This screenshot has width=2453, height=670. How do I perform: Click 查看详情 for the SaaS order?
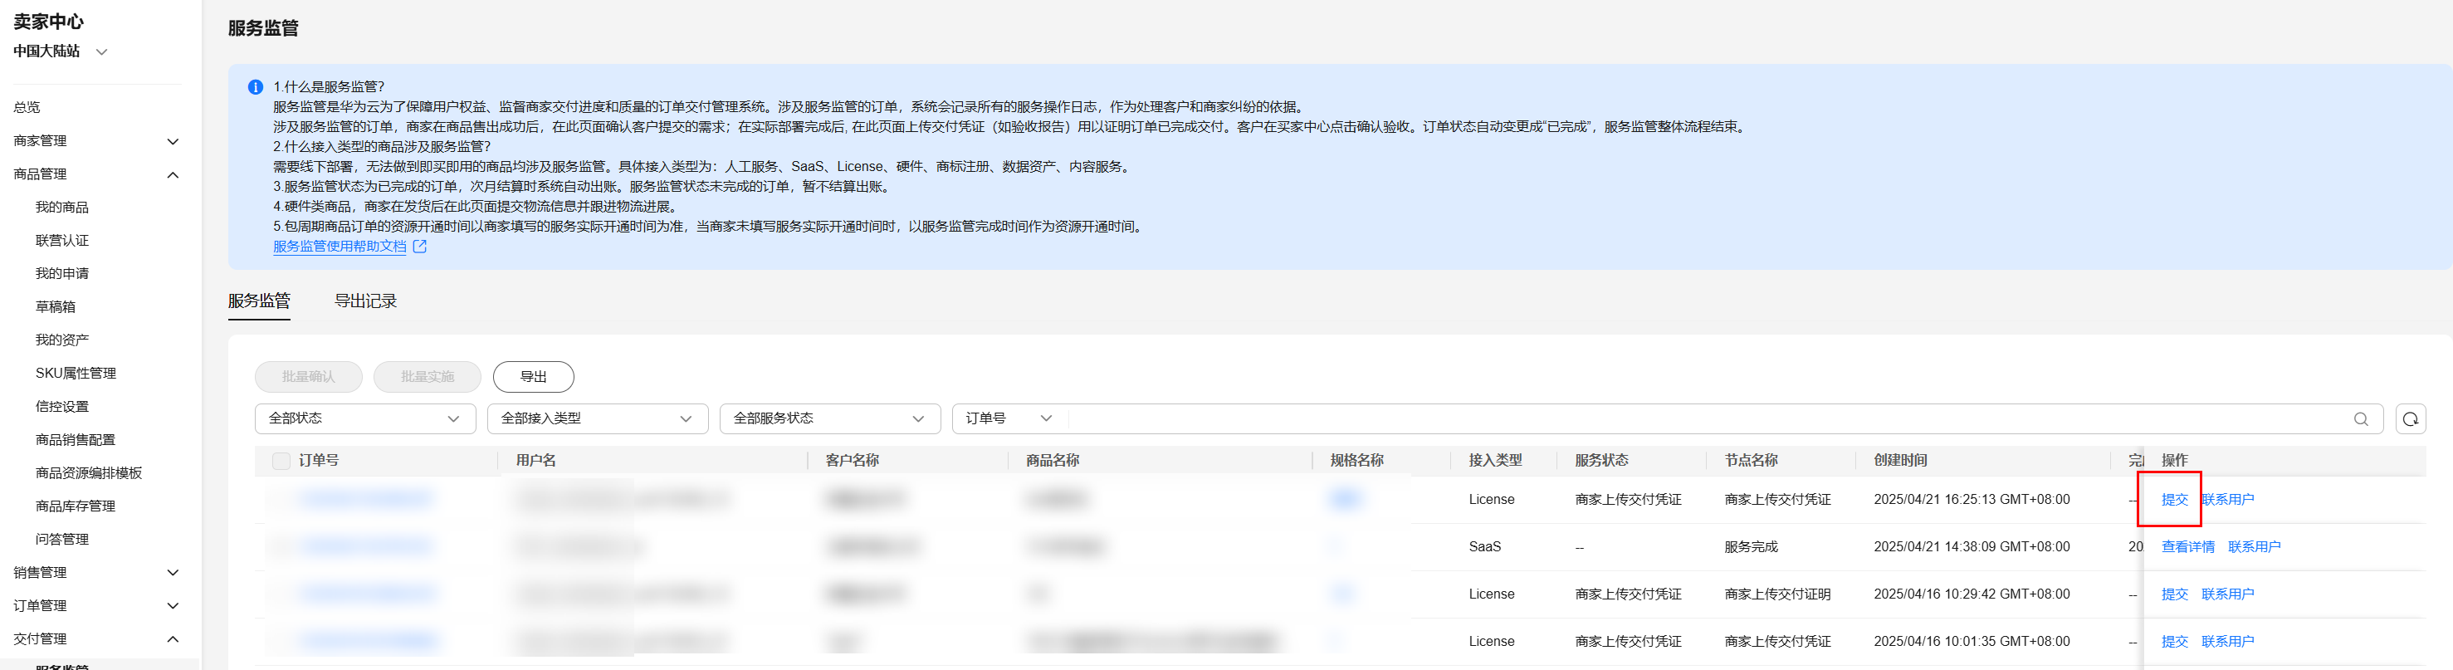[x=2187, y=547]
